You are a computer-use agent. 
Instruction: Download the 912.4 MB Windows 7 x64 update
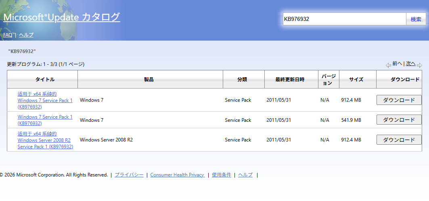[x=399, y=100]
